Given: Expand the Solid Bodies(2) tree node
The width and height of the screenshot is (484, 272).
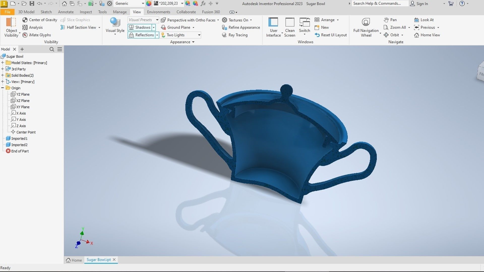Looking at the screenshot, I should [3, 75].
